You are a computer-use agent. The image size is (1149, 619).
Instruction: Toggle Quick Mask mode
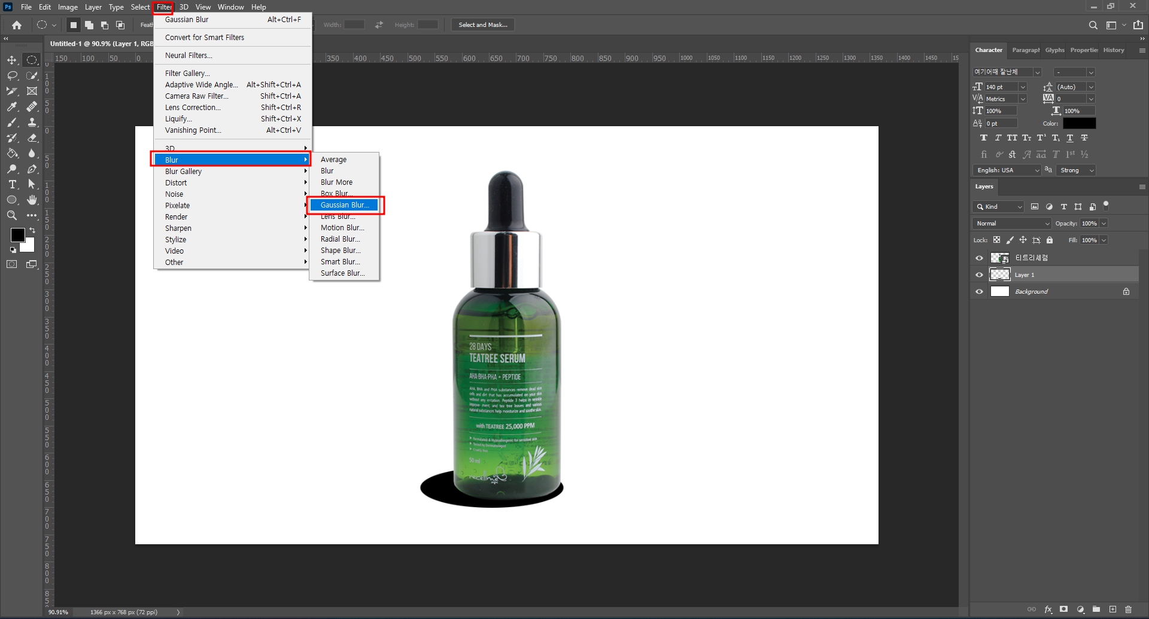[12, 264]
